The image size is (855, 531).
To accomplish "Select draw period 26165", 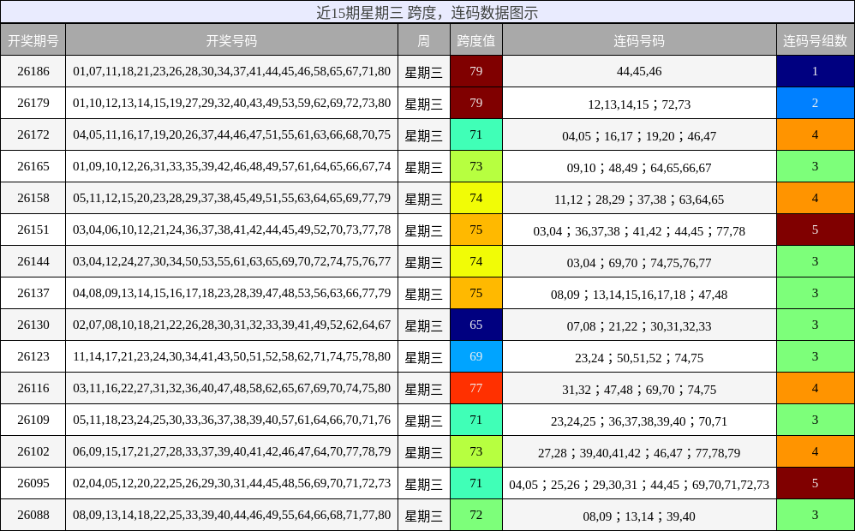I will point(33,166).
